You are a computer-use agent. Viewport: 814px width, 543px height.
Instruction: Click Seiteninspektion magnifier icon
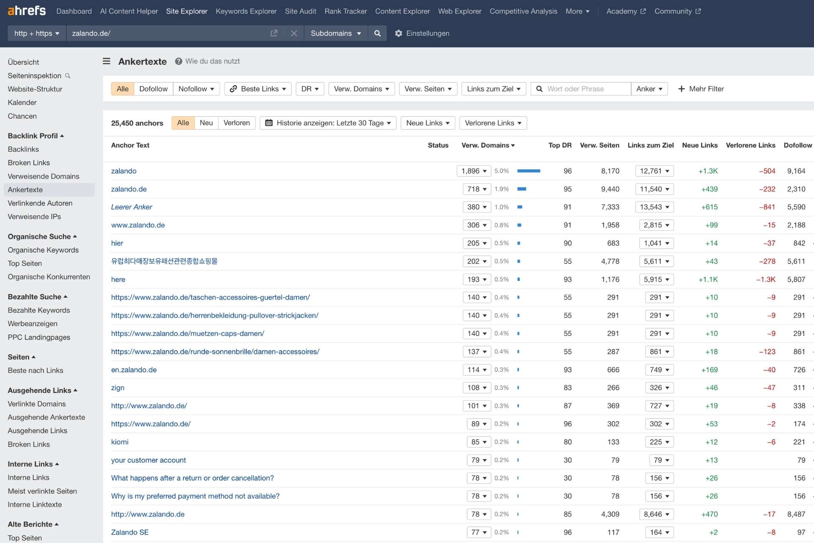[x=67, y=76]
